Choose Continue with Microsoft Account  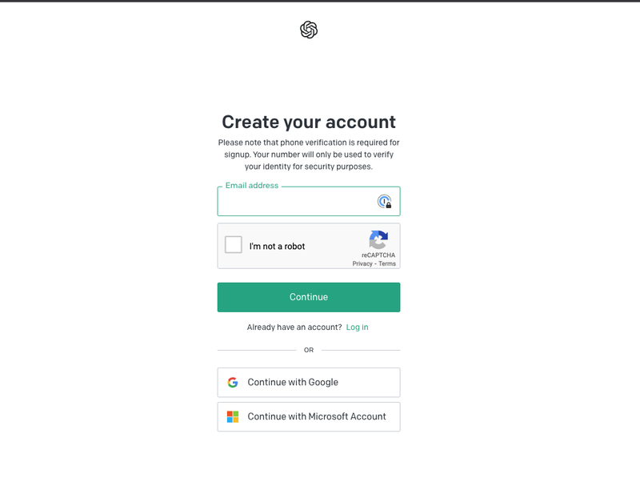[x=309, y=417]
